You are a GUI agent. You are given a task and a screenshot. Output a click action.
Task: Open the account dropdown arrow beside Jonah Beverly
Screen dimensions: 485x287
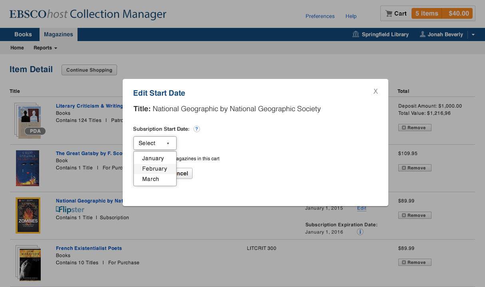coord(473,35)
